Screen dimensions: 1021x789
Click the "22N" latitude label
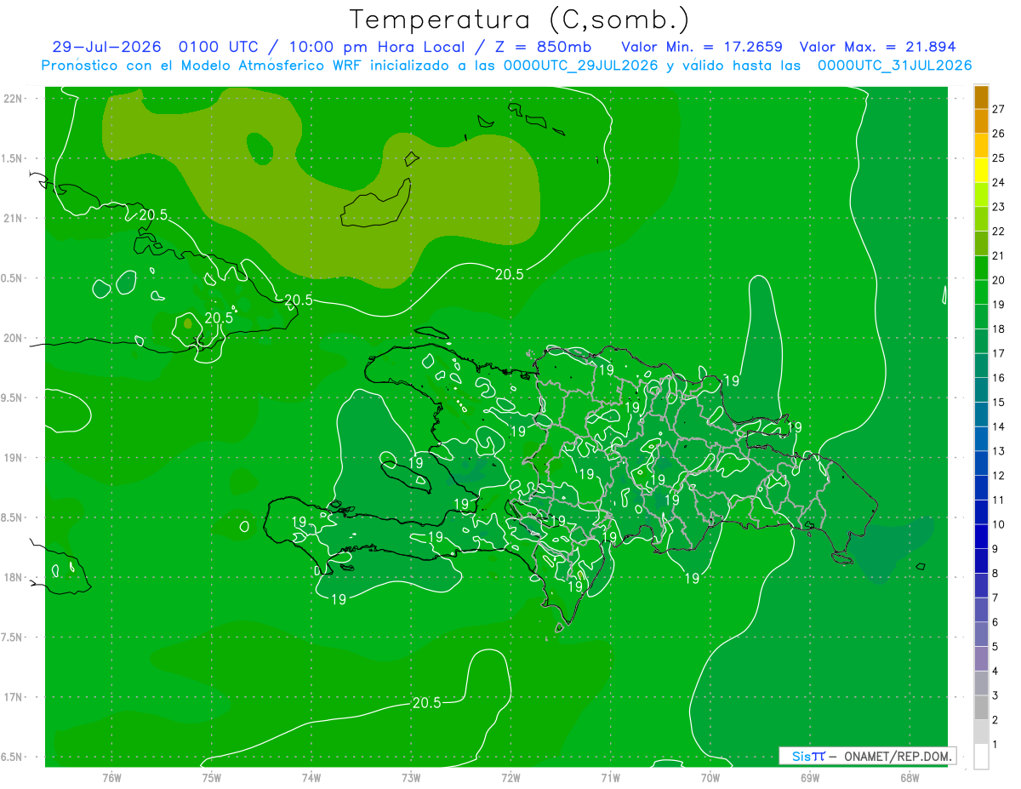[12, 99]
